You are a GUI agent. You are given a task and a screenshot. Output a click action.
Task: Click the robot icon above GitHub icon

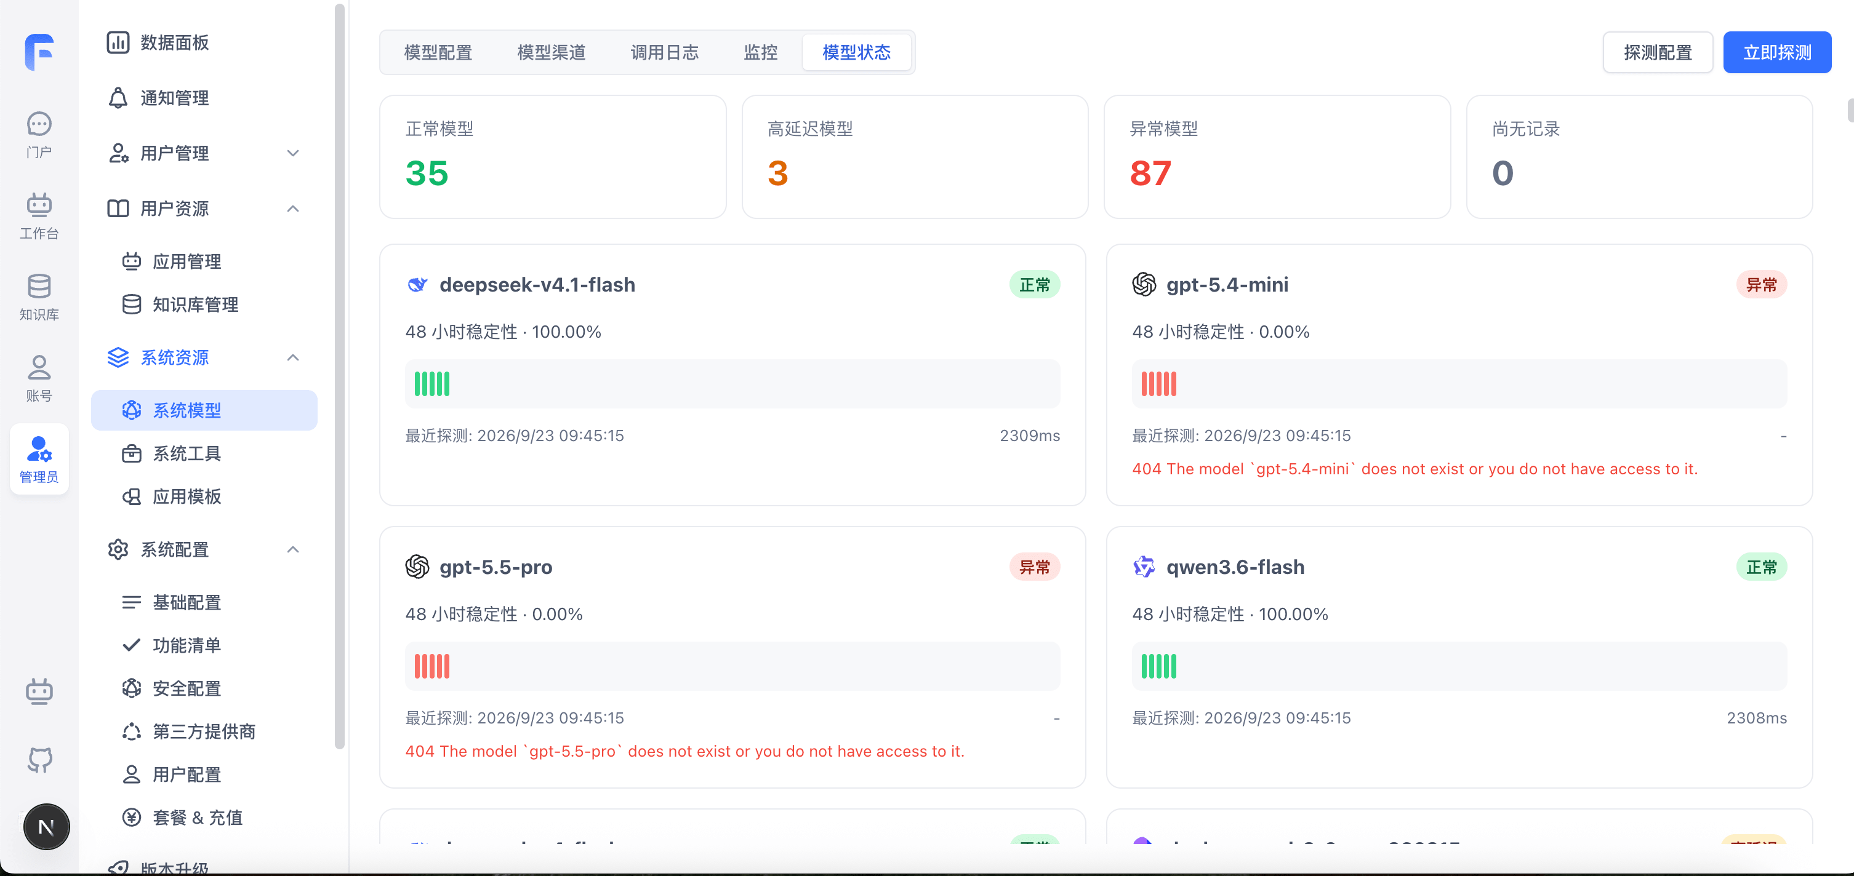pyautogui.click(x=39, y=691)
